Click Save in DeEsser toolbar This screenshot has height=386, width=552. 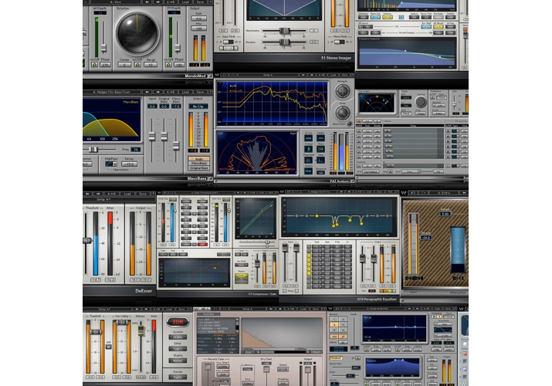point(143,194)
